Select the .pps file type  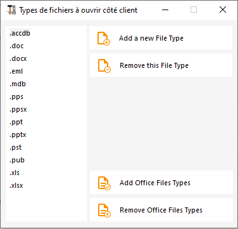(16, 96)
